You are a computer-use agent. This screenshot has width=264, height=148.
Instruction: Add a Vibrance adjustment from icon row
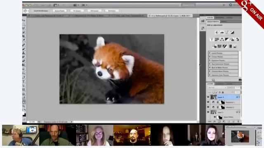(212, 39)
